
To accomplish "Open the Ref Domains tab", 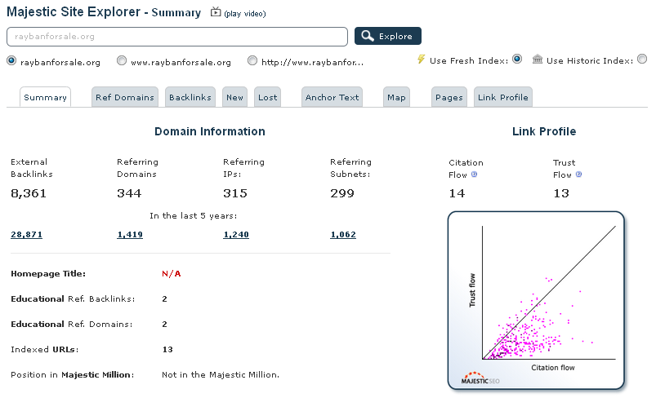I will click(125, 97).
